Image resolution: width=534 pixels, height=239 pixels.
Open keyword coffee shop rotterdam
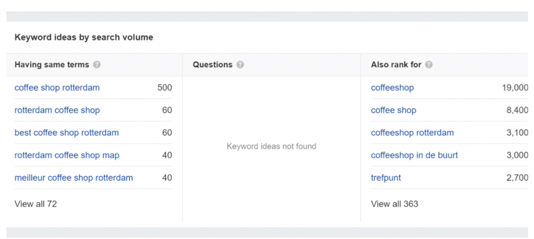[x=57, y=87]
